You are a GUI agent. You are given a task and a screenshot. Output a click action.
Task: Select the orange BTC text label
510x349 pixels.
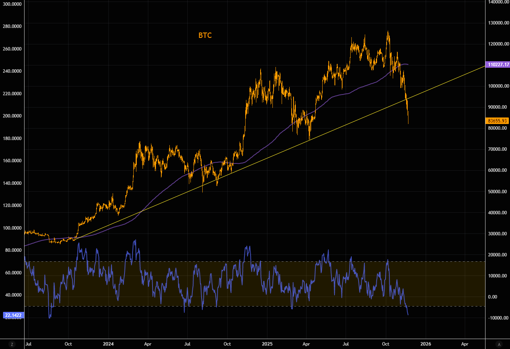[x=205, y=36]
